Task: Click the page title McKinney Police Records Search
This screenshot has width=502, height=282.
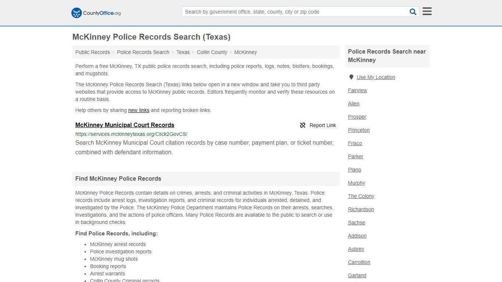Action: (151, 37)
